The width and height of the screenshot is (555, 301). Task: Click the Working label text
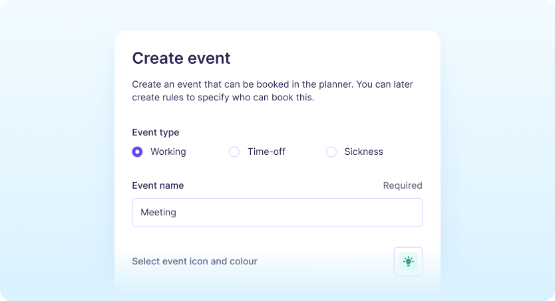tap(168, 151)
